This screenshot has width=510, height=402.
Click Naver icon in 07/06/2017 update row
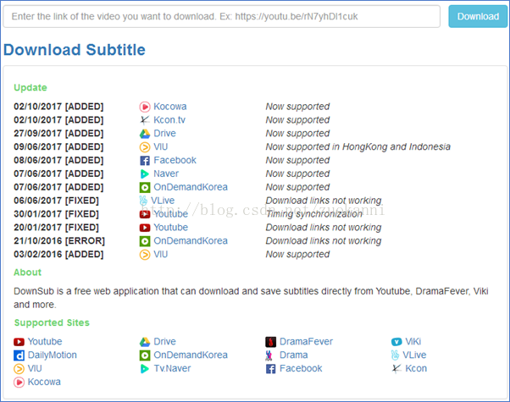145,173
